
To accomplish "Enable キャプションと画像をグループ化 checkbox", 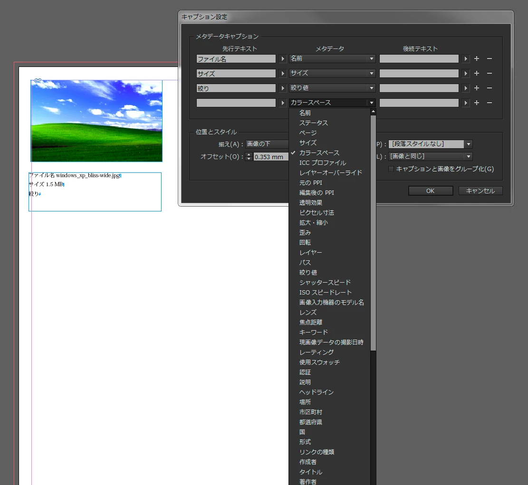I will (x=391, y=169).
